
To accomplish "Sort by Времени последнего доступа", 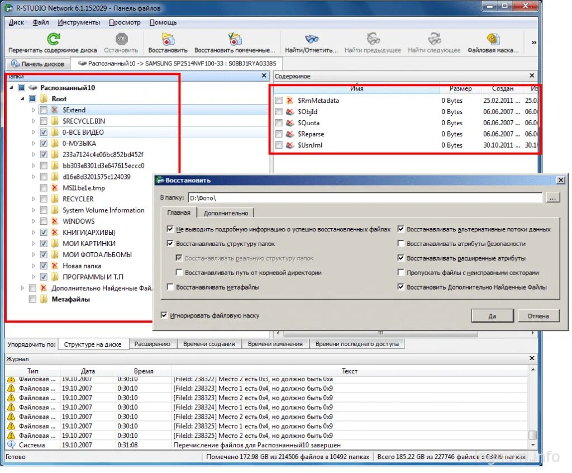I will click(357, 344).
